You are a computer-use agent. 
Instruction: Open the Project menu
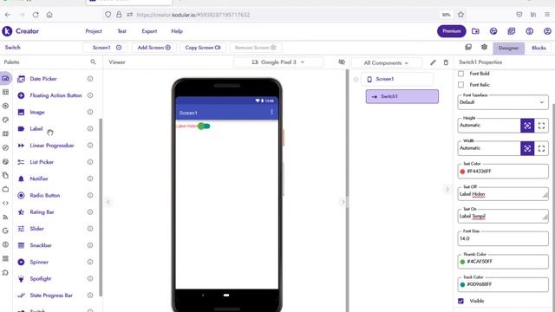(x=94, y=31)
